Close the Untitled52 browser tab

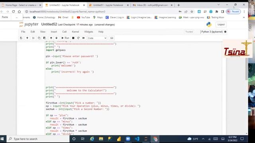click(84, 5)
